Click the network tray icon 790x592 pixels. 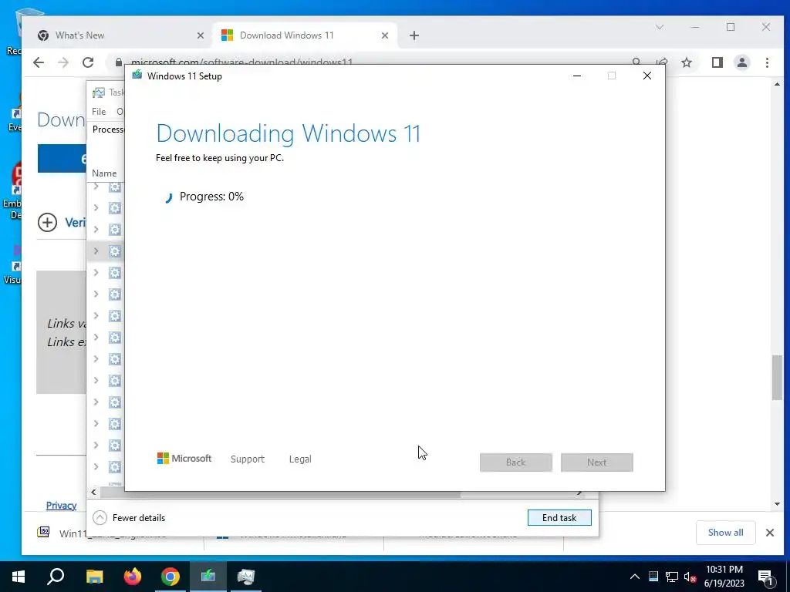(672, 577)
